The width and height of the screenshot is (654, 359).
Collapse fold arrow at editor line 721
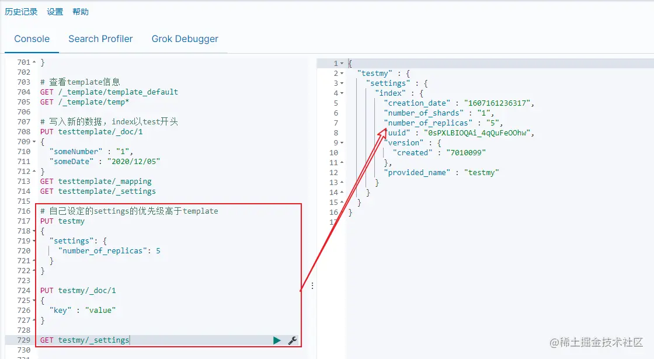coord(34,260)
